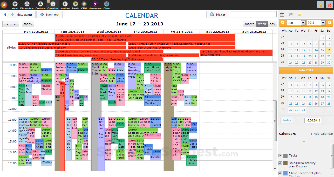334x177 pixels.
Task: Open David Thunell & Keziah Munthoni event
Action: (x=236, y=53)
